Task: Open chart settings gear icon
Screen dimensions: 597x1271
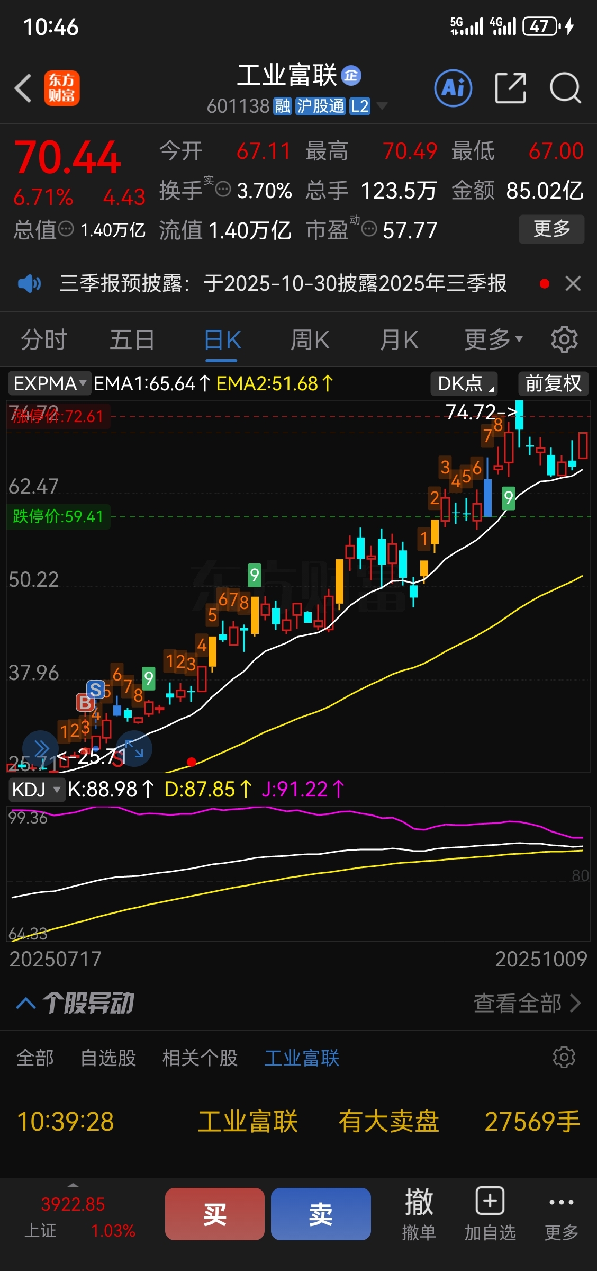Action: (x=564, y=339)
